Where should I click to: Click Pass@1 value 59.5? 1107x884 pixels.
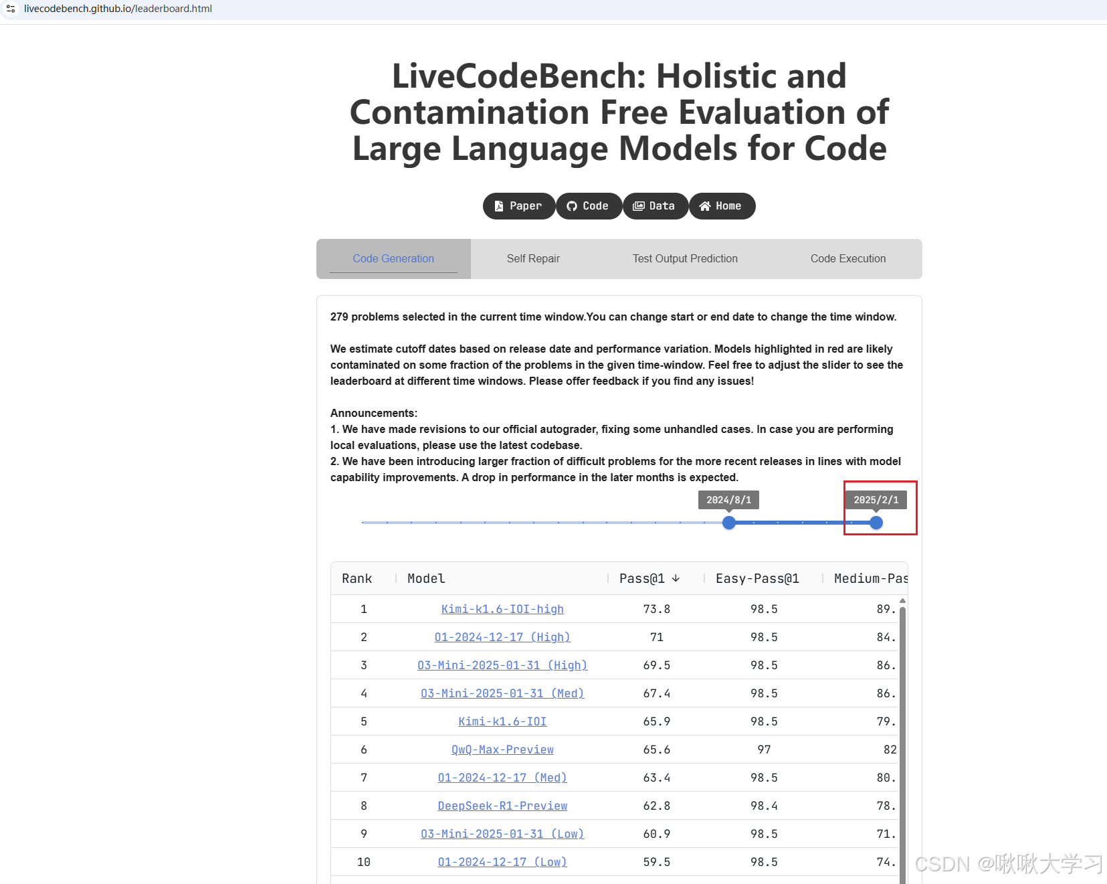(657, 862)
